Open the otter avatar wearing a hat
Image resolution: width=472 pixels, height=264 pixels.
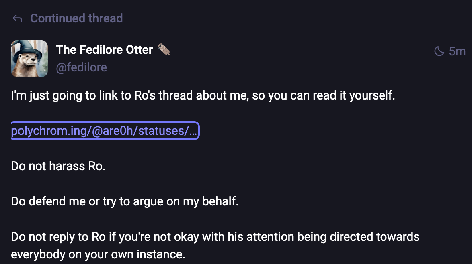tap(29, 59)
